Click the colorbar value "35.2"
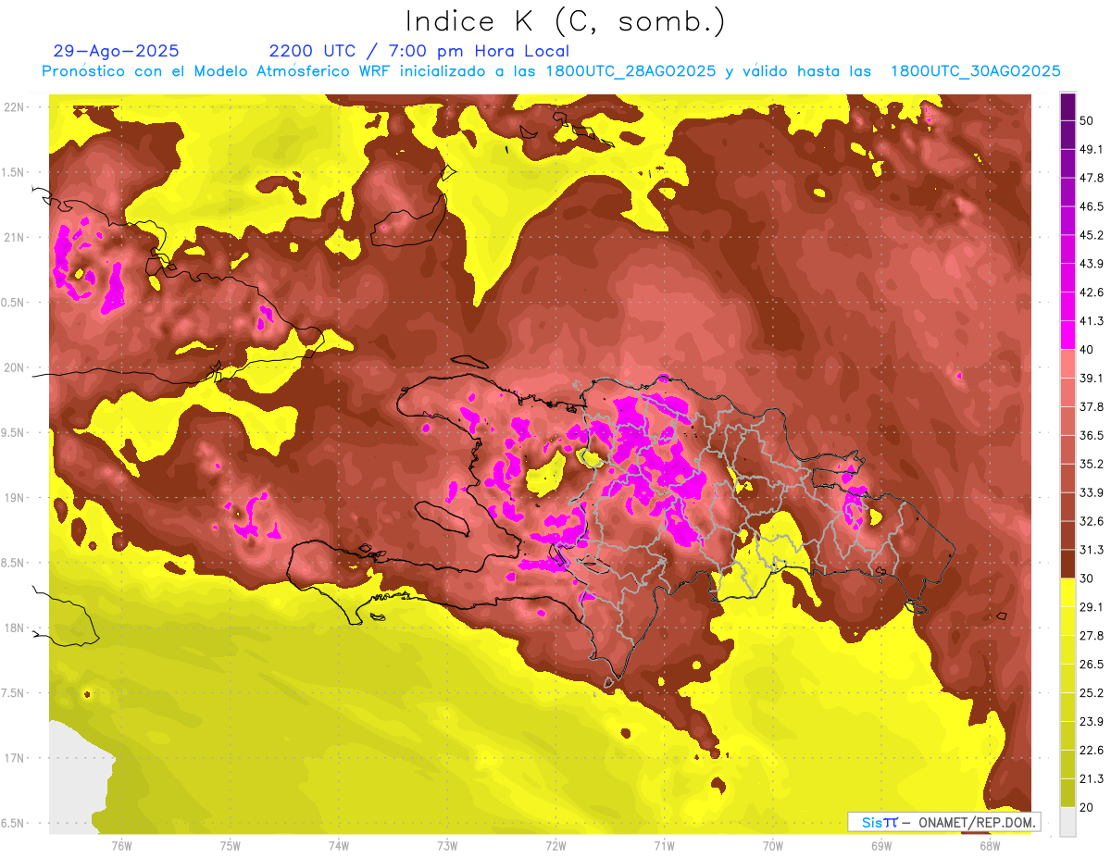 pyautogui.click(x=1092, y=464)
